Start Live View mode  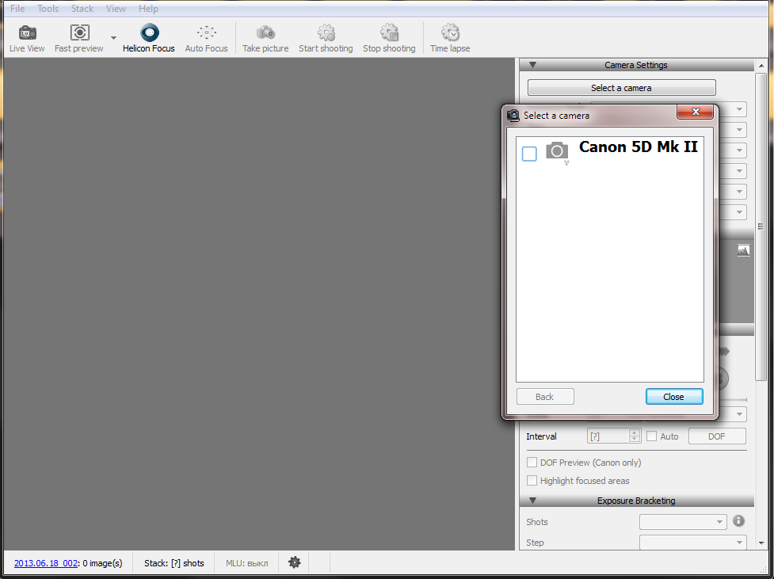pyautogui.click(x=27, y=39)
